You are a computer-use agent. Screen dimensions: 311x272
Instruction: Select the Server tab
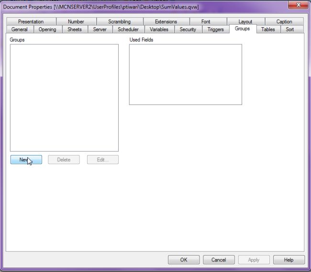100,29
